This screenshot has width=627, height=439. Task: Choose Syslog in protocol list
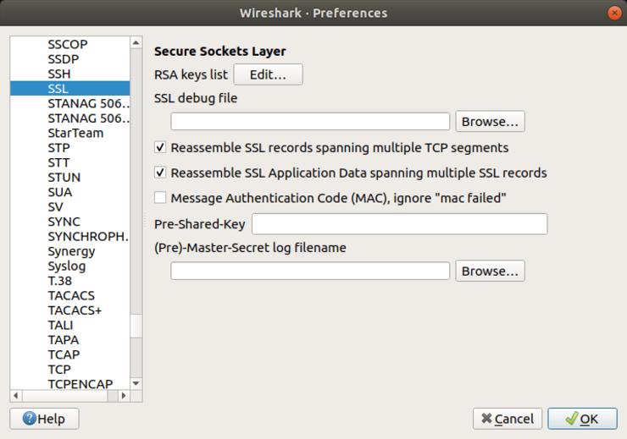[66, 266]
